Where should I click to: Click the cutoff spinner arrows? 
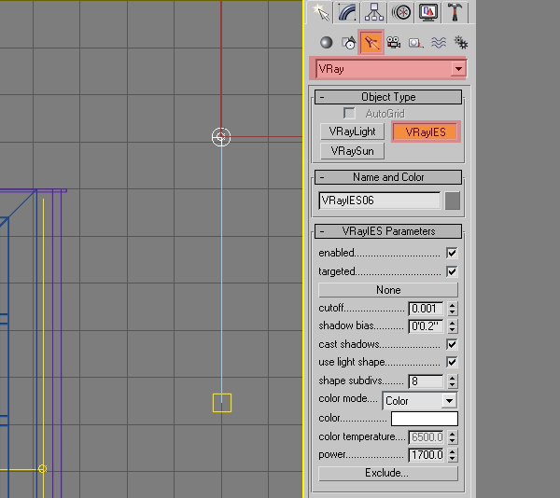click(452, 308)
